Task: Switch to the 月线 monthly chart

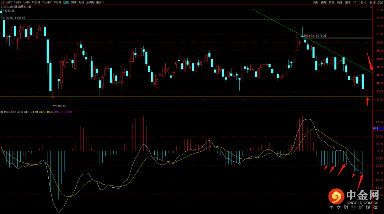Action: pyautogui.click(x=81, y=2)
